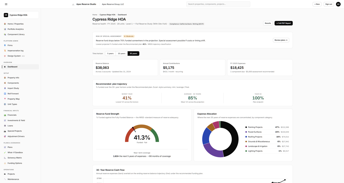Screen dimensions: 344x183
Task: Click the Landscape & Irrigation legend dot
Action: point(246,146)
